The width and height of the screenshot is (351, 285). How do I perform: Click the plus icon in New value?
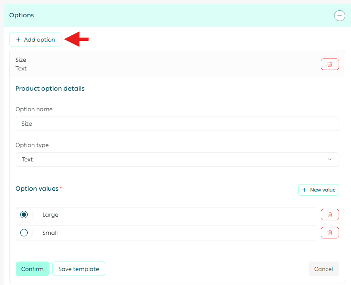(x=304, y=190)
